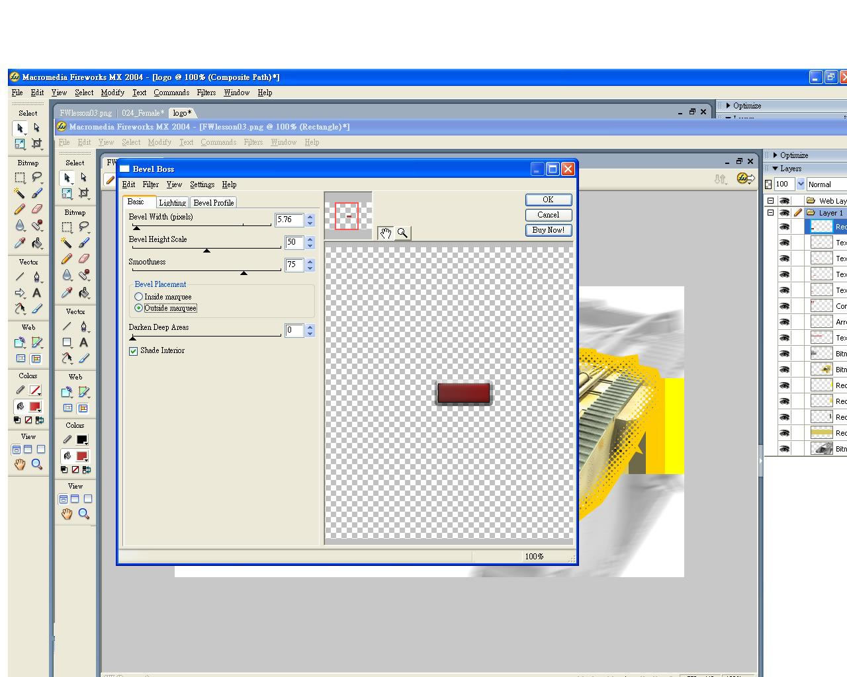Image resolution: width=847 pixels, height=677 pixels.
Task: Open the layer opacity dropdown arrow
Action: click(801, 184)
